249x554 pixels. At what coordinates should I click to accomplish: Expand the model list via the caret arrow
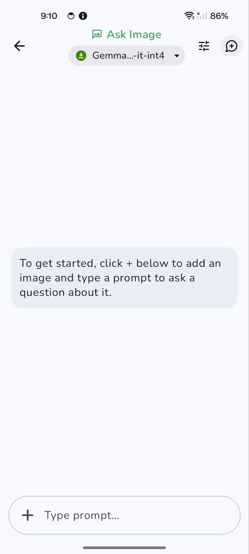(x=177, y=56)
